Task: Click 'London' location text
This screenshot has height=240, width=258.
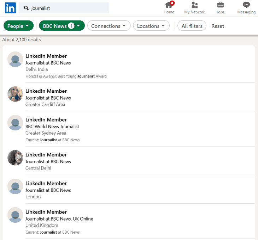Action: [x=33, y=197]
